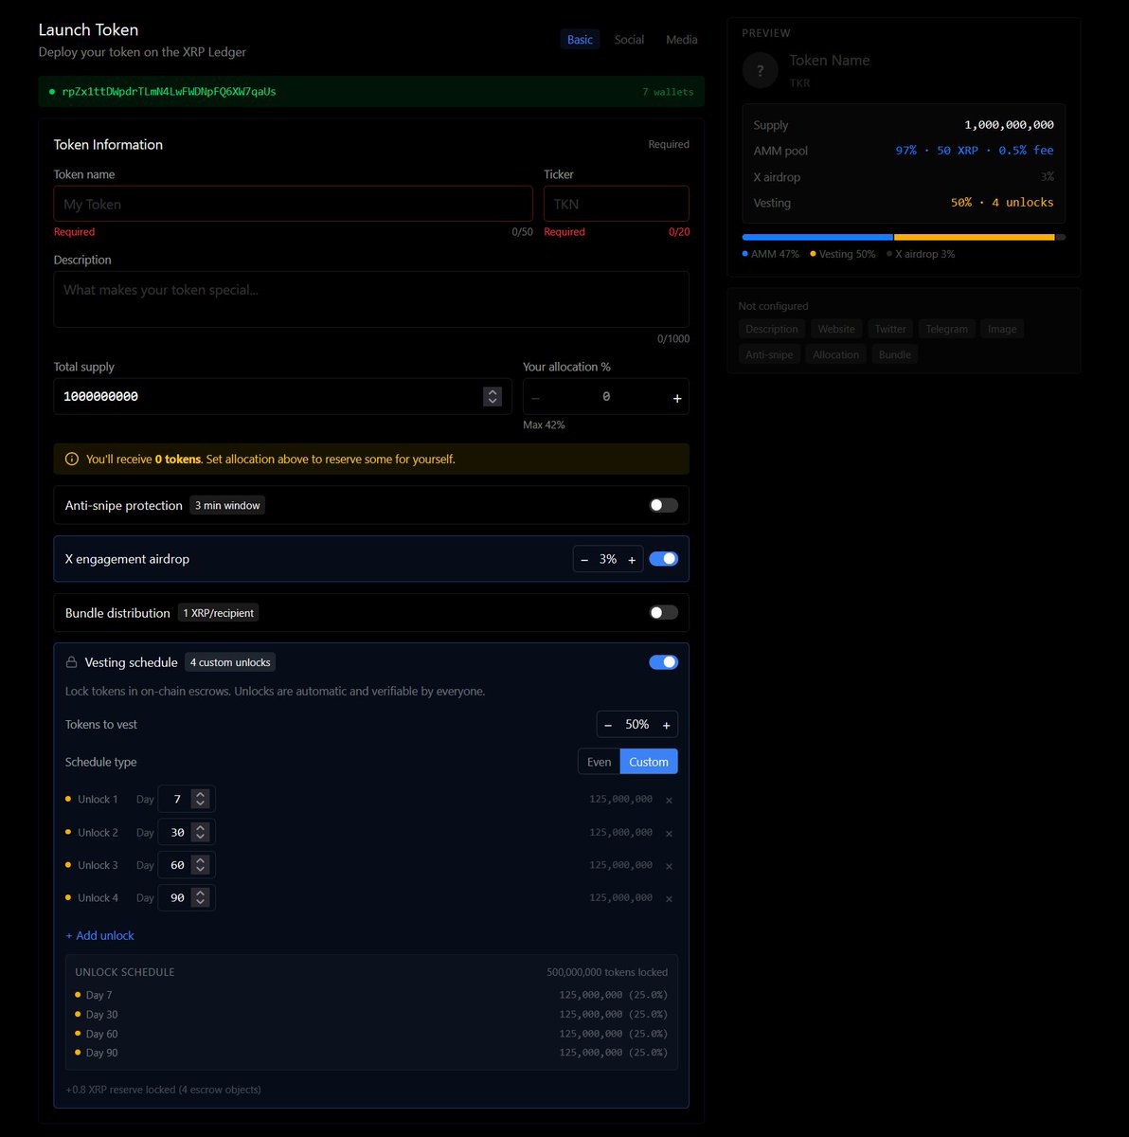Click the Unlock 1 day spinner arrows
This screenshot has height=1137, width=1129.
pyautogui.click(x=200, y=799)
